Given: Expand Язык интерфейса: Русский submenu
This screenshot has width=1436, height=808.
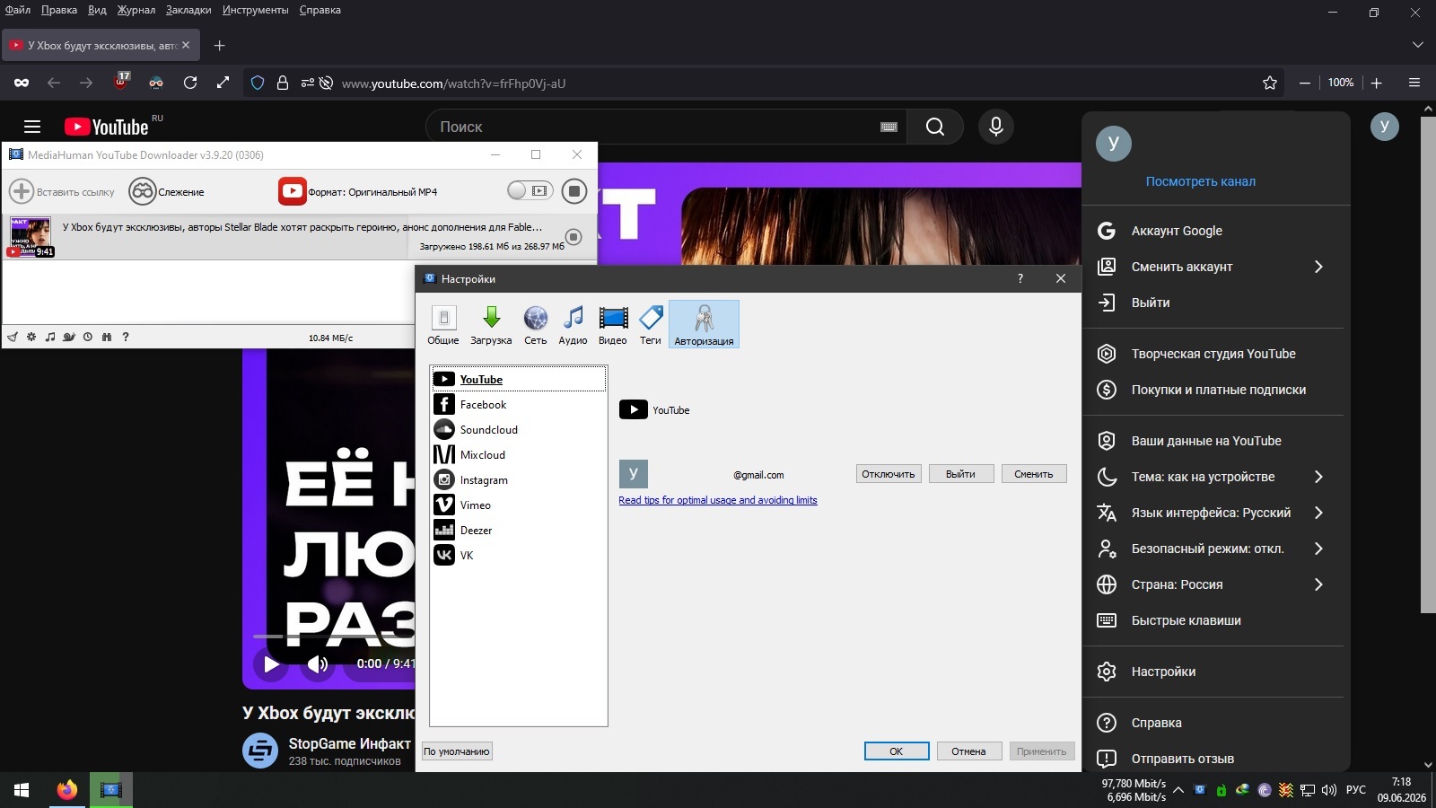Looking at the screenshot, I should (x=1213, y=513).
